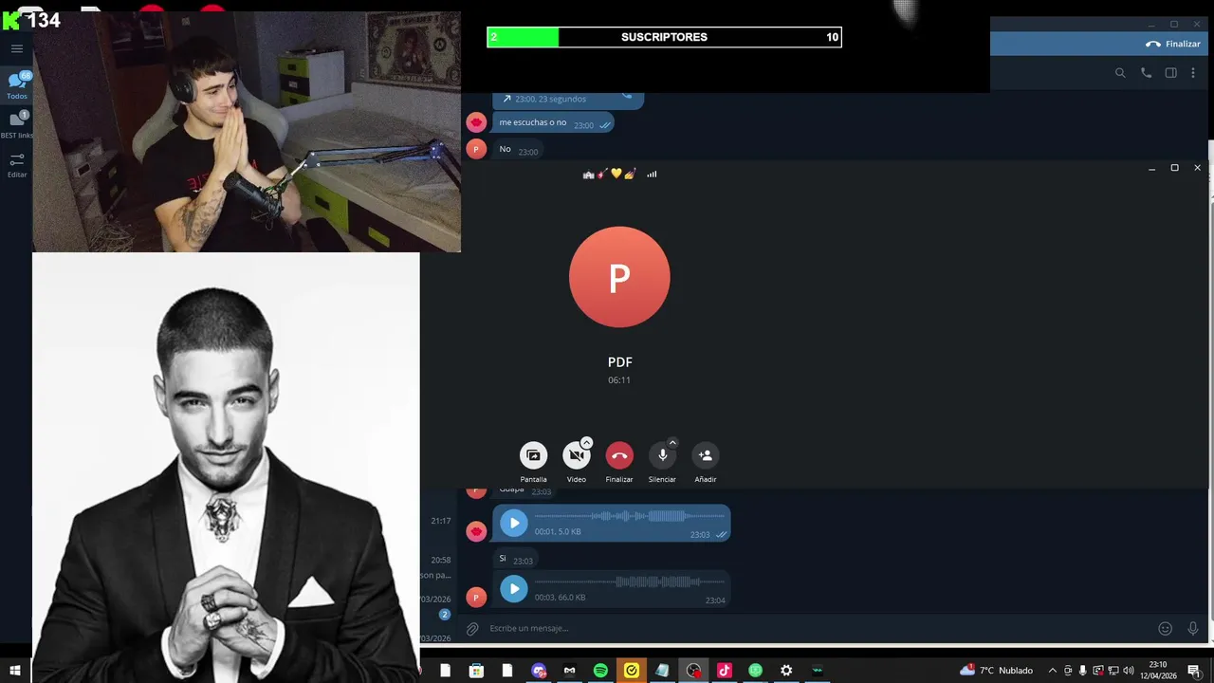Search in chat using magnifier icon
The width and height of the screenshot is (1214, 683).
[1120, 73]
